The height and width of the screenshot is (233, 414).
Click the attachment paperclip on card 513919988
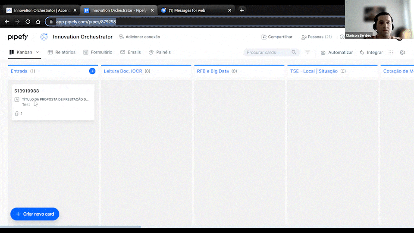pos(17,113)
